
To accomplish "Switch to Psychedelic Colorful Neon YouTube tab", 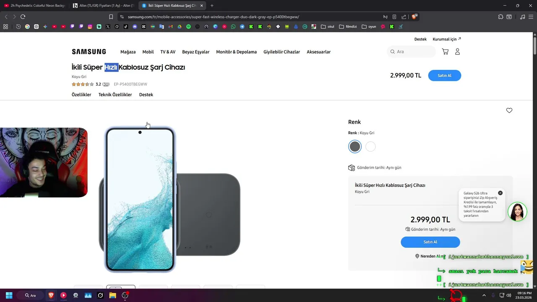I will [x=34, y=5].
